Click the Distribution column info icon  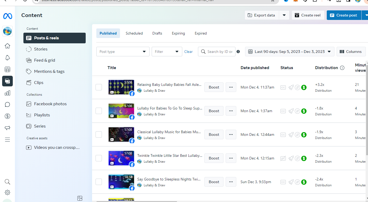(x=342, y=68)
